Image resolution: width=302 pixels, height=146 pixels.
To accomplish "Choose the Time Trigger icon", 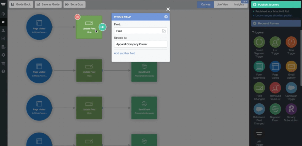I will point(291,42).
